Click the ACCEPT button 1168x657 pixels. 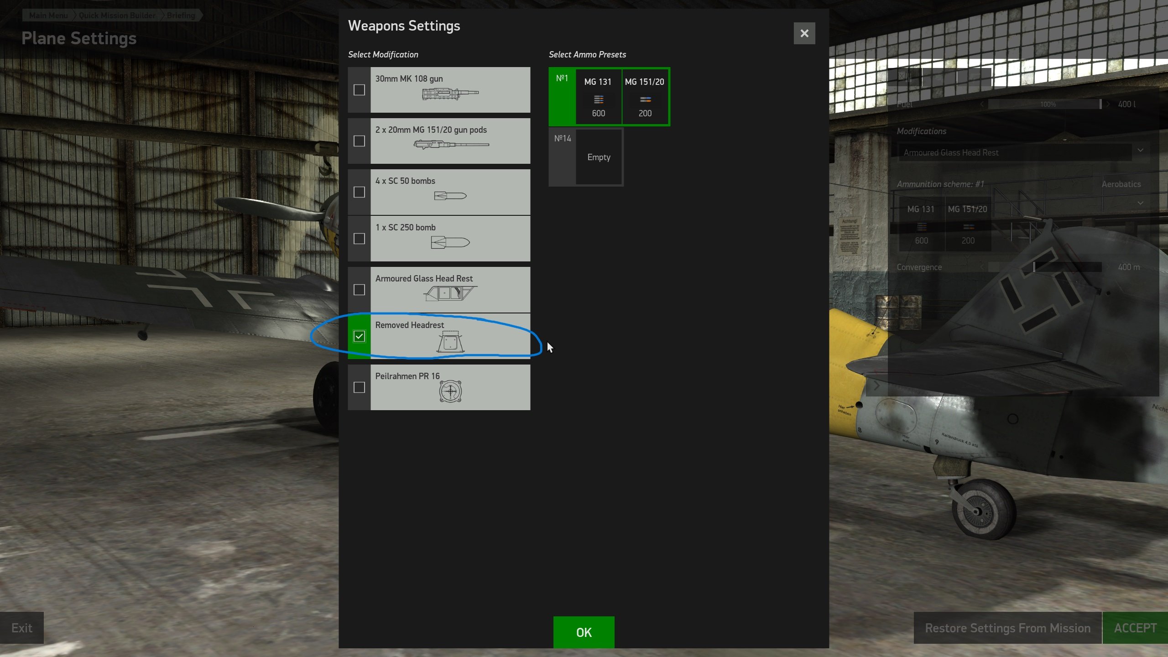click(x=1135, y=628)
